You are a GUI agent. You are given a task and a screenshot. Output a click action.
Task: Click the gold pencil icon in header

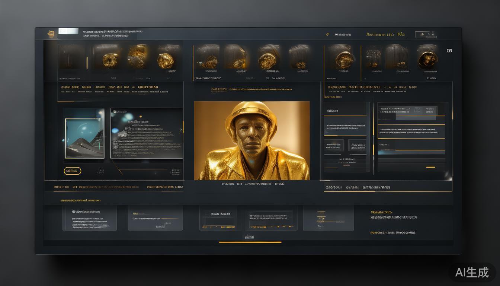point(327,34)
